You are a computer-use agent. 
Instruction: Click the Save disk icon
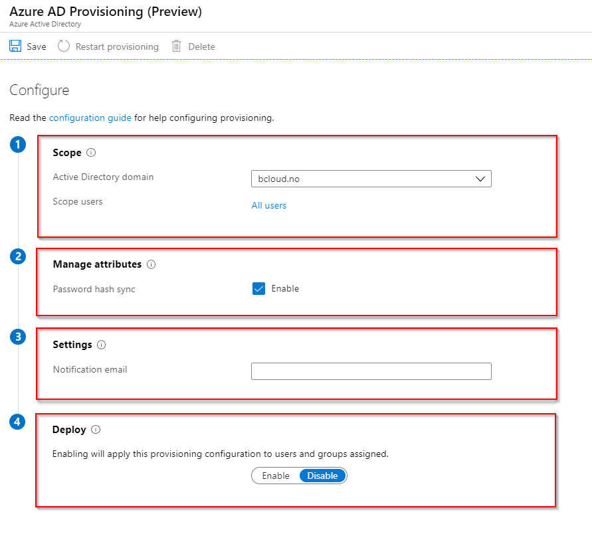(x=15, y=45)
